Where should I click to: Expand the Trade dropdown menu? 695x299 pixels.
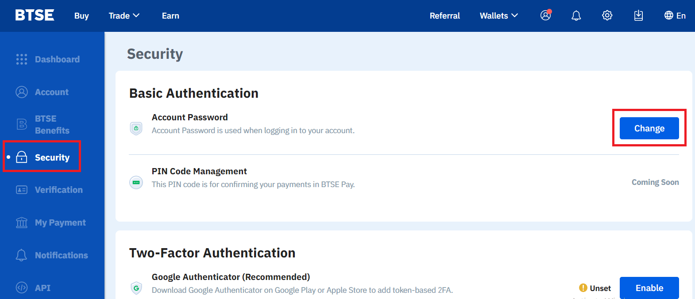[x=124, y=16]
